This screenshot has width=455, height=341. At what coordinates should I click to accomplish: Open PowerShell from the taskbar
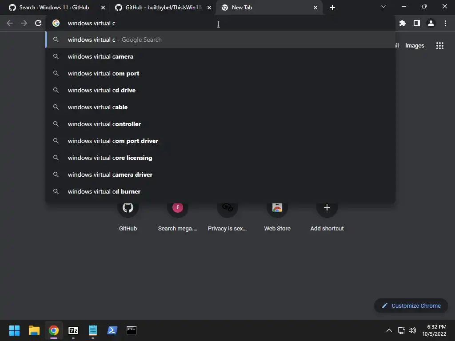pyautogui.click(x=112, y=330)
